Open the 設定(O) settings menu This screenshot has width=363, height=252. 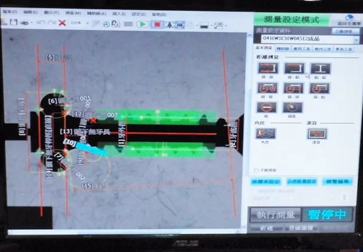pyautogui.click(x=139, y=14)
